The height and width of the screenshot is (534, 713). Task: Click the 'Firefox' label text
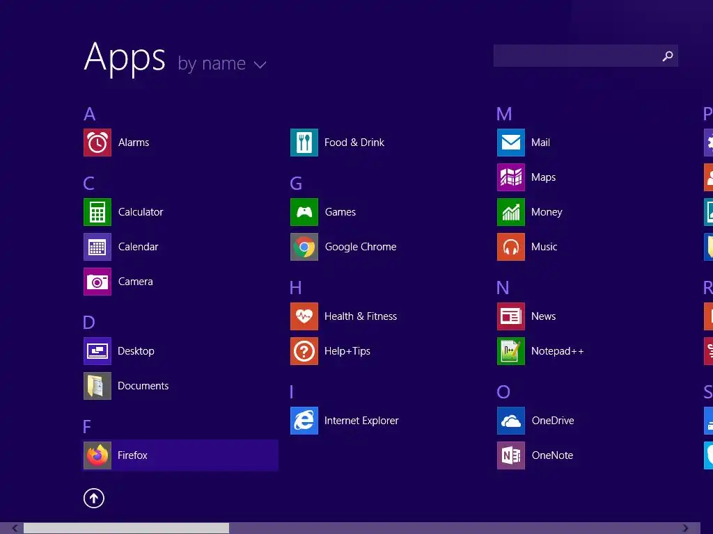[x=132, y=455]
